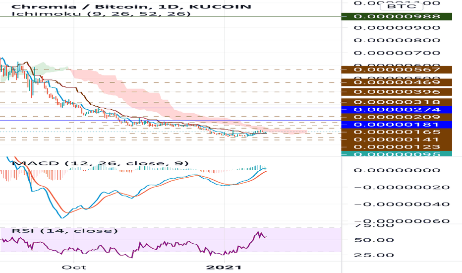Select the 0.00000988 green price label

pyautogui.click(x=397, y=16)
